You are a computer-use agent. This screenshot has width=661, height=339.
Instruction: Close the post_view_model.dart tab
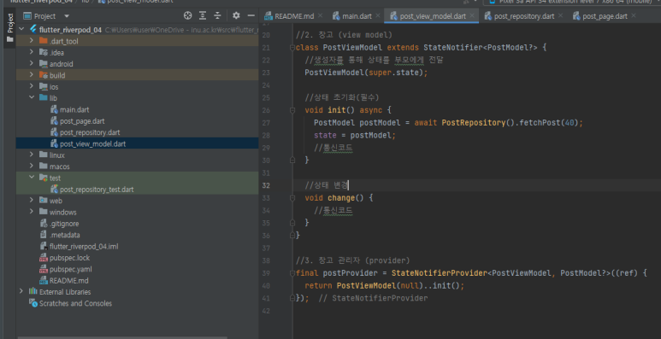[472, 15]
